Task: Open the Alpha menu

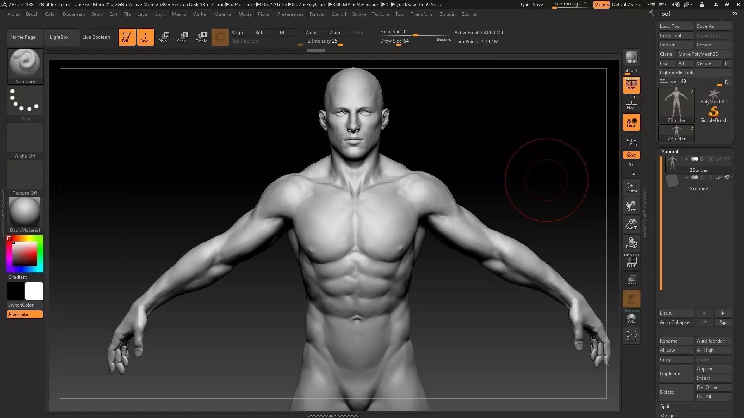Action: [14, 14]
